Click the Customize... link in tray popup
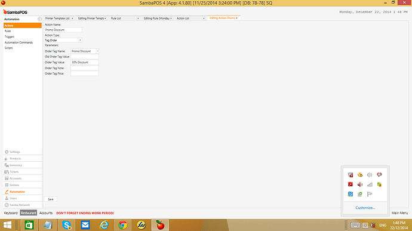 (x=365, y=208)
